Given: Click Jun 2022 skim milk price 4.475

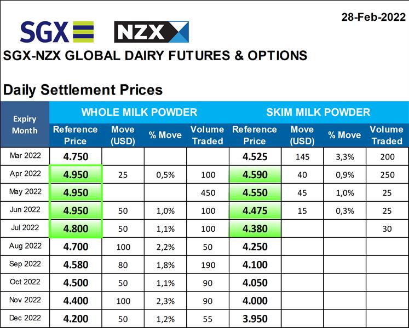Looking at the screenshot, I should tap(255, 210).
